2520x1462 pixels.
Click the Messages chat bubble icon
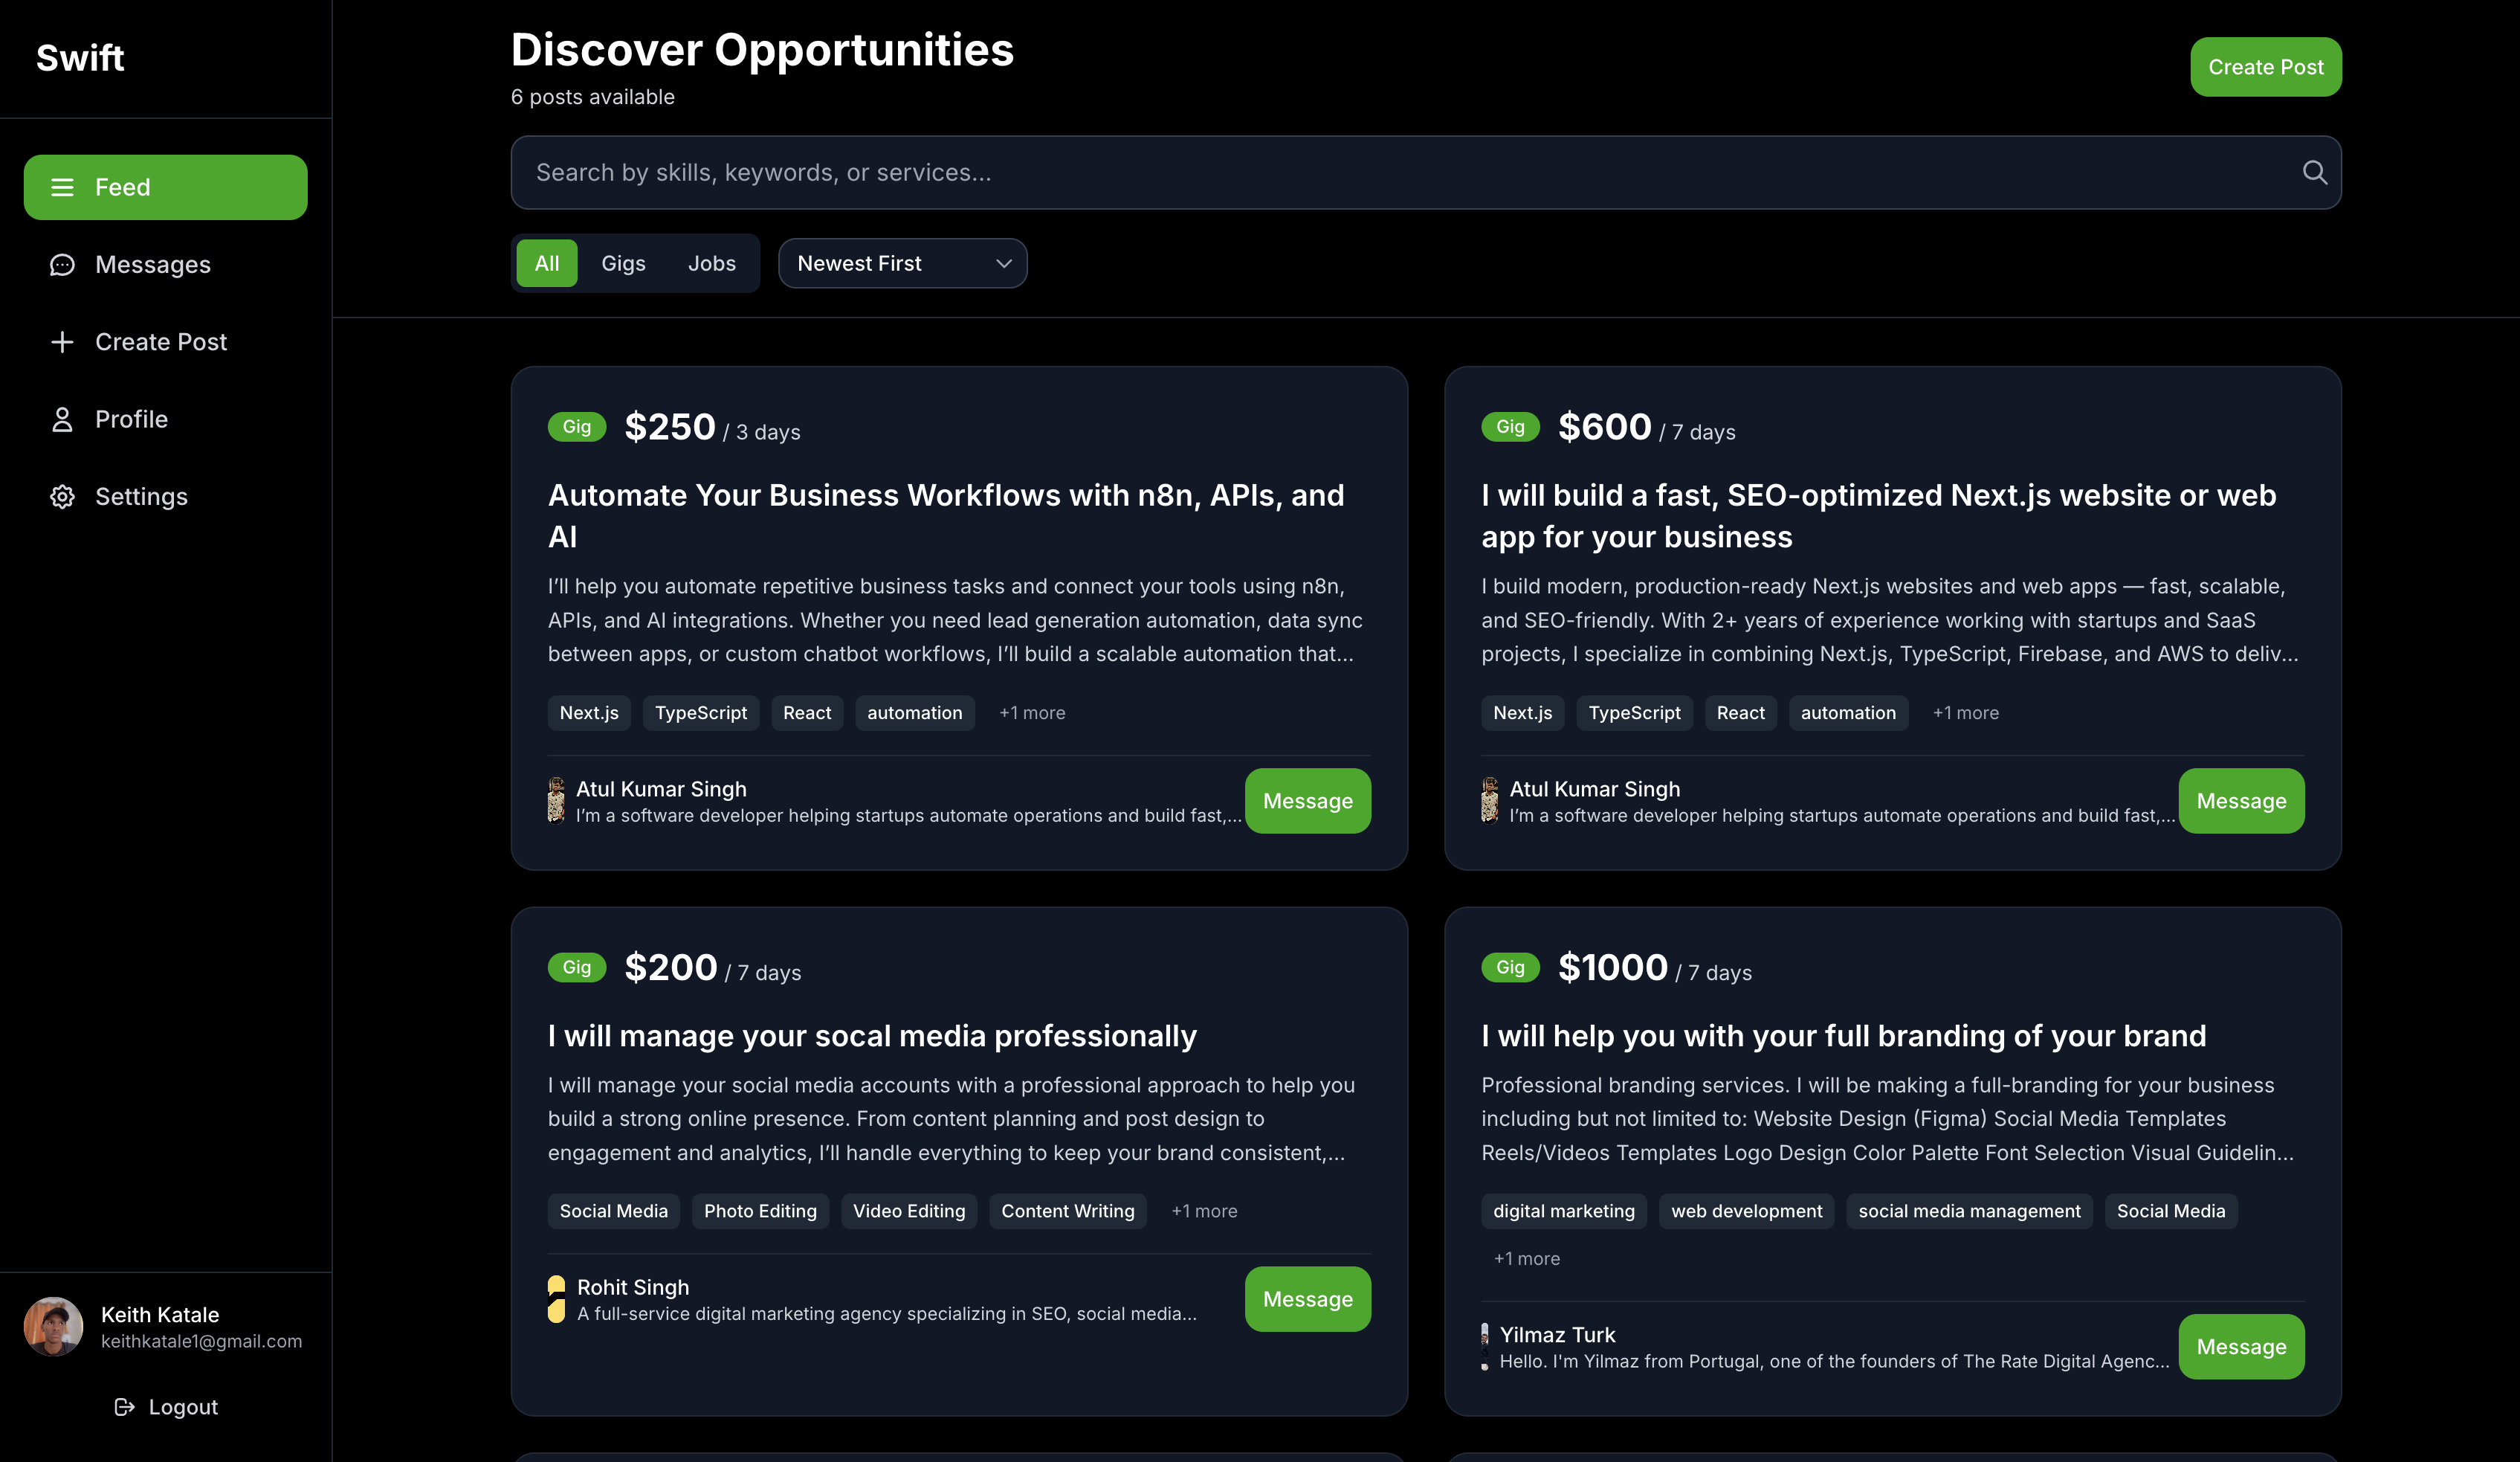pos(62,264)
